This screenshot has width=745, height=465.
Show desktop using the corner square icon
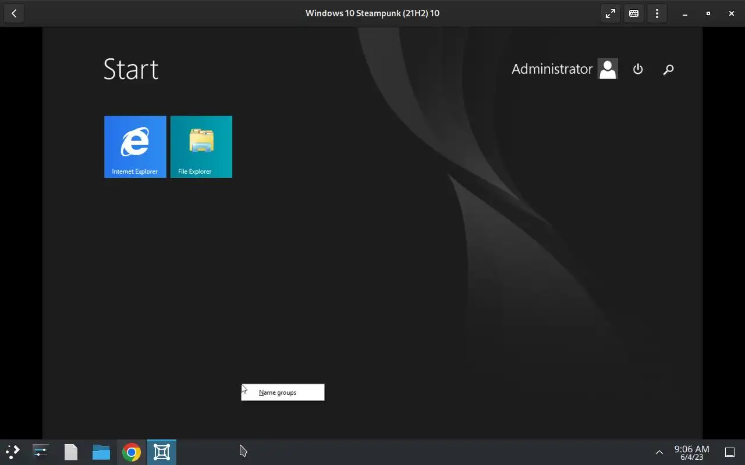(x=730, y=452)
